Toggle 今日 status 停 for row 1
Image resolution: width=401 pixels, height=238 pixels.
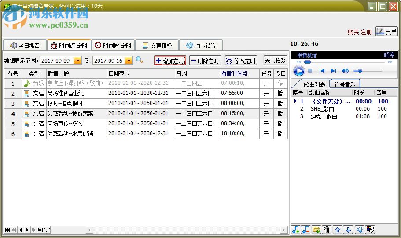point(280,83)
